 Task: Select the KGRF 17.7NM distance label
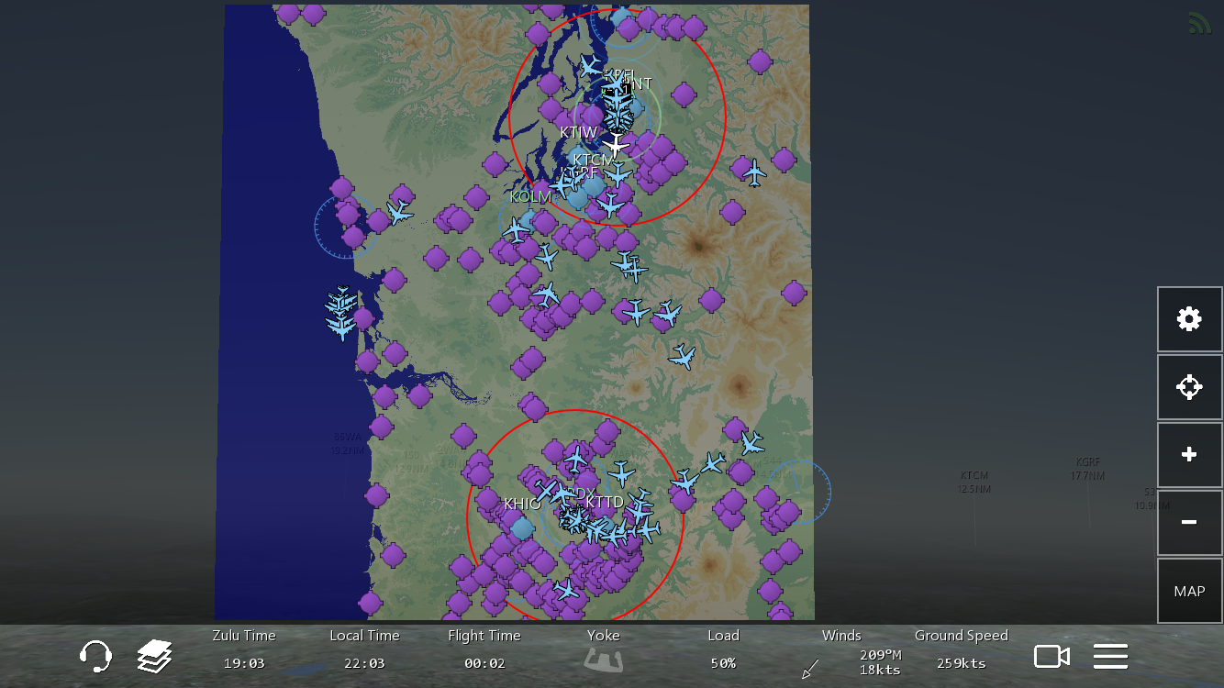click(1087, 469)
